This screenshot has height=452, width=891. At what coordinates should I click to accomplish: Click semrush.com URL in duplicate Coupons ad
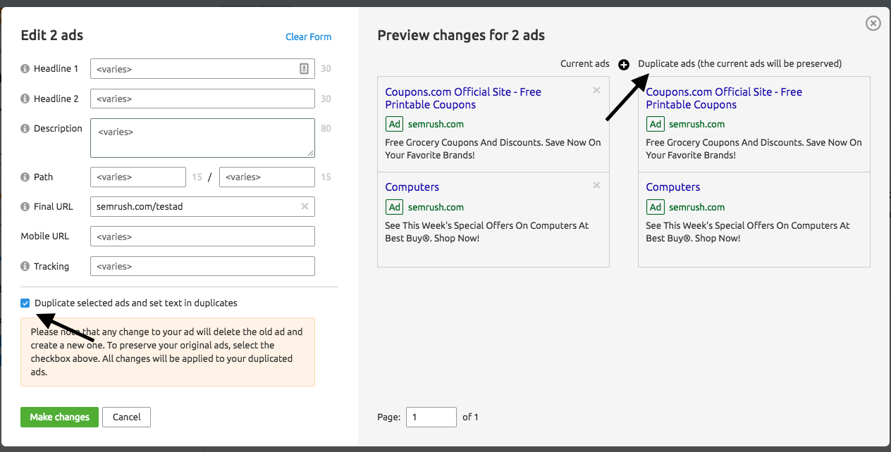pos(696,124)
